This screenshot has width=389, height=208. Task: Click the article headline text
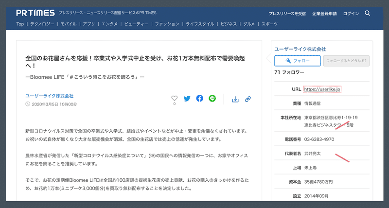tap(135, 62)
